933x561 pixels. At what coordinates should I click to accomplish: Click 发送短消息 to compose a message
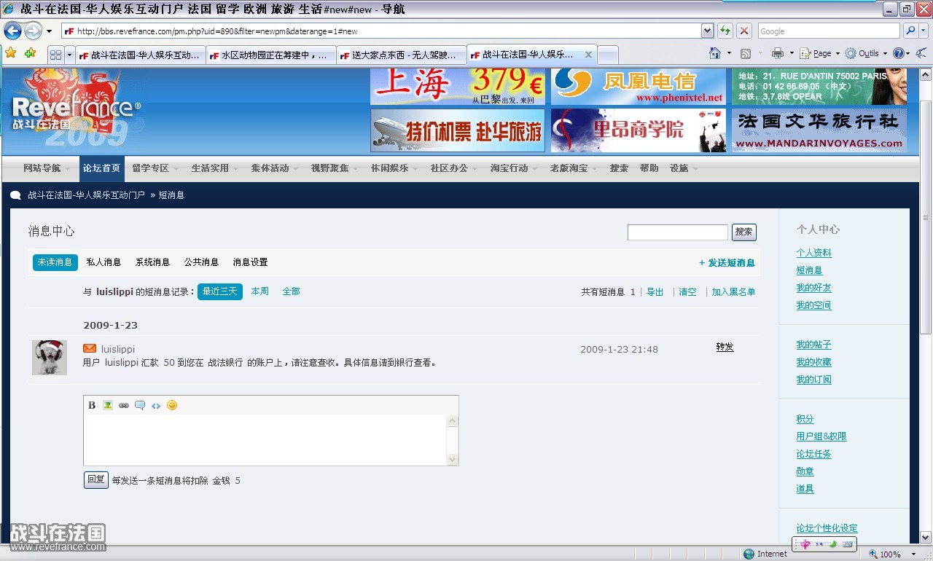coord(727,263)
